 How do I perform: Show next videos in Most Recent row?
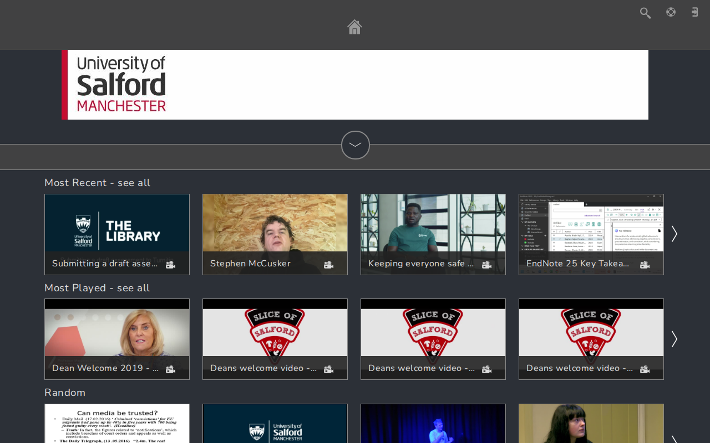(x=674, y=234)
